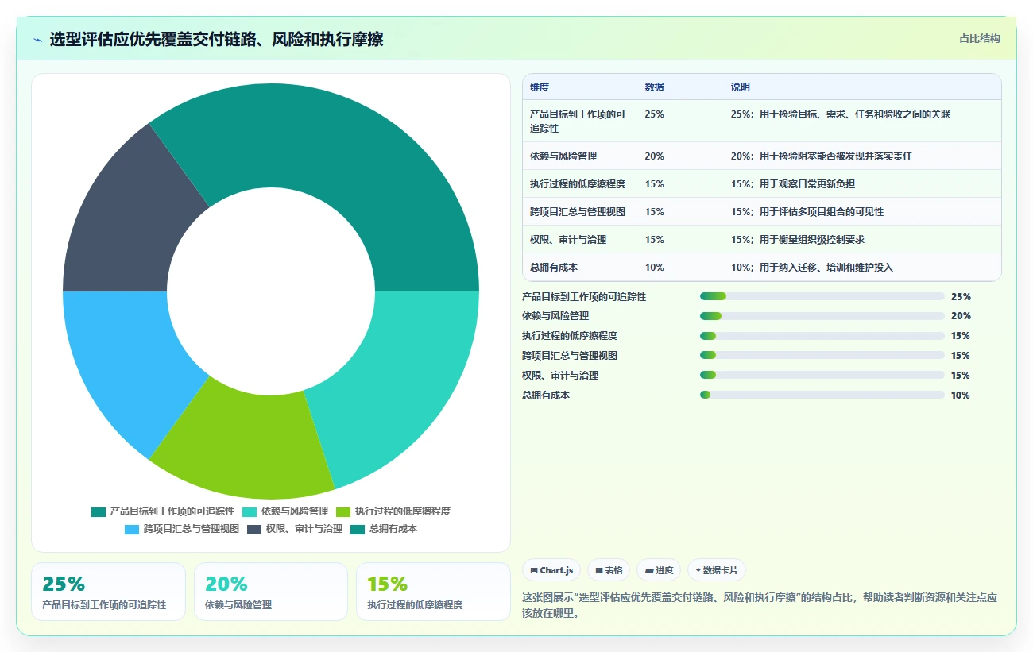Screen dimensions: 1033x652
Task: Select table cell 产品目标到工作项的可追踪性
Action: pos(578,121)
